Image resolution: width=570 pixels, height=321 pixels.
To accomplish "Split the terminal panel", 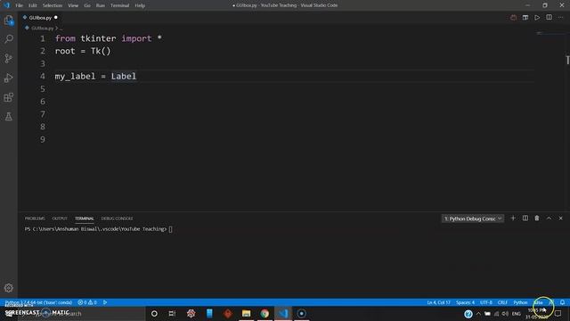I will tap(525, 218).
